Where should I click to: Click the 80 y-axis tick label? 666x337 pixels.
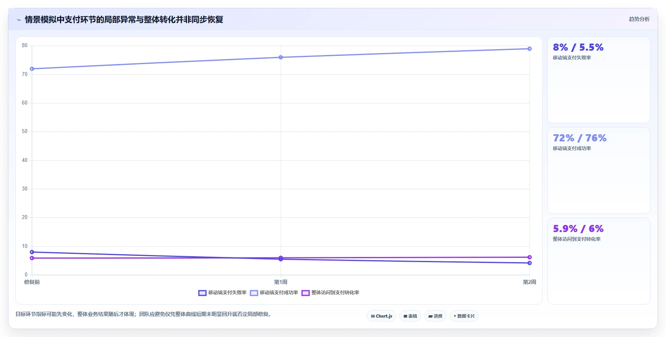coord(25,46)
